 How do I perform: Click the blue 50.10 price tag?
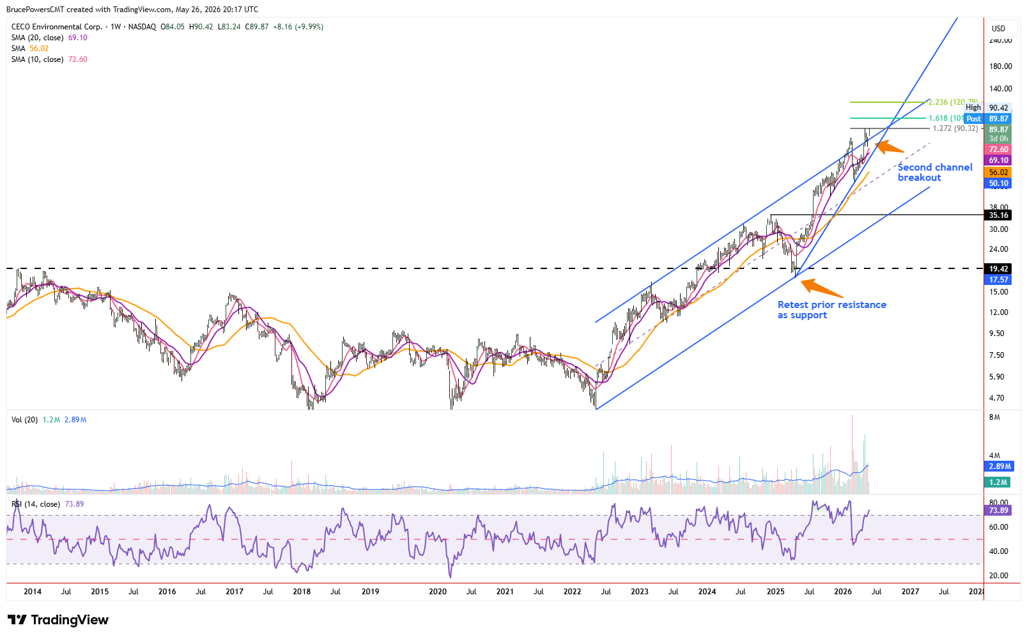tap(998, 183)
